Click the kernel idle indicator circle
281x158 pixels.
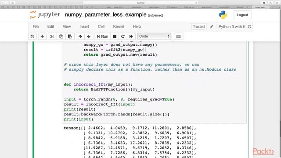click(249, 27)
